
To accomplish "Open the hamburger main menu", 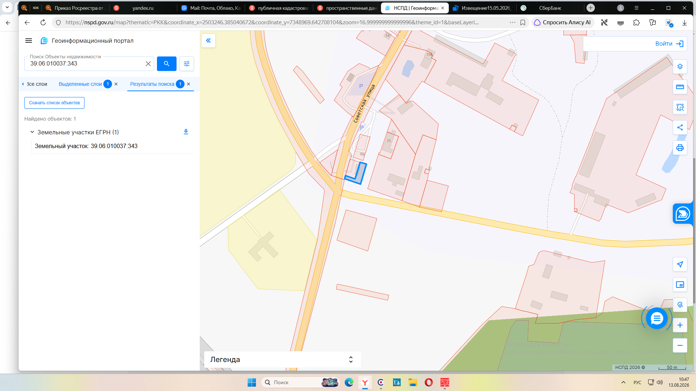I will click(29, 41).
